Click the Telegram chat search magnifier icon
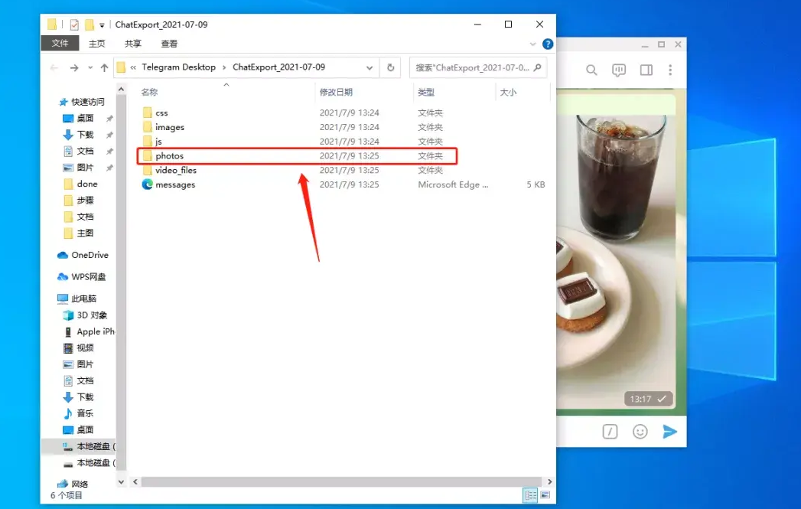The height and width of the screenshot is (509, 801). pos(591,70)
